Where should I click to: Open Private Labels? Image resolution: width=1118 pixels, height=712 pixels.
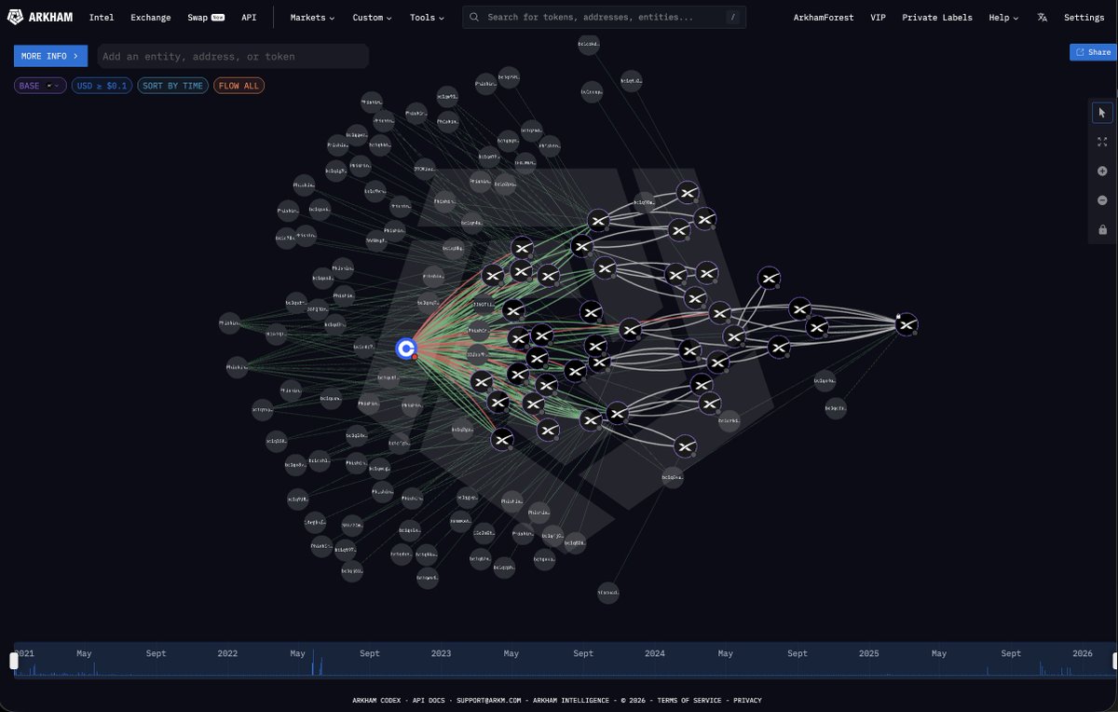936,18
